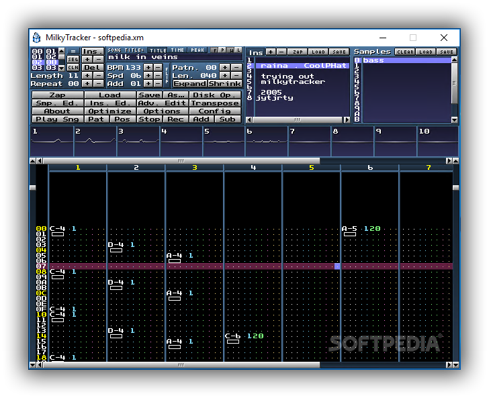
Task: Click the song title field 'milk in veins'
Action: point(174,57)
